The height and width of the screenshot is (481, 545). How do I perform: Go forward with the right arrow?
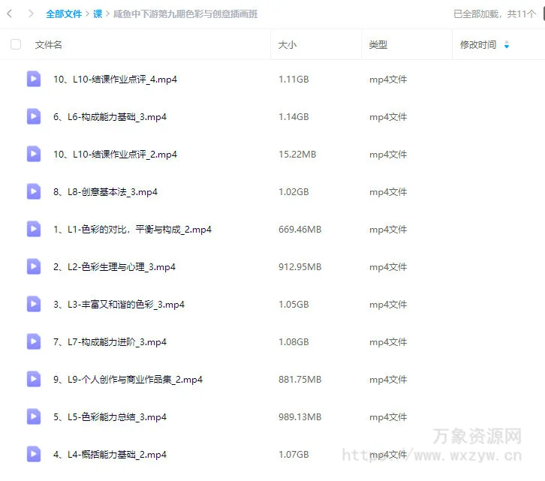tap(30, 14)
